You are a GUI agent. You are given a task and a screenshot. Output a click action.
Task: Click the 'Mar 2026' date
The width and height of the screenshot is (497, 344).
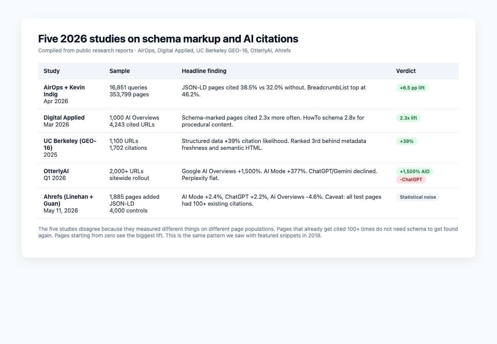[x=56, y=124]
